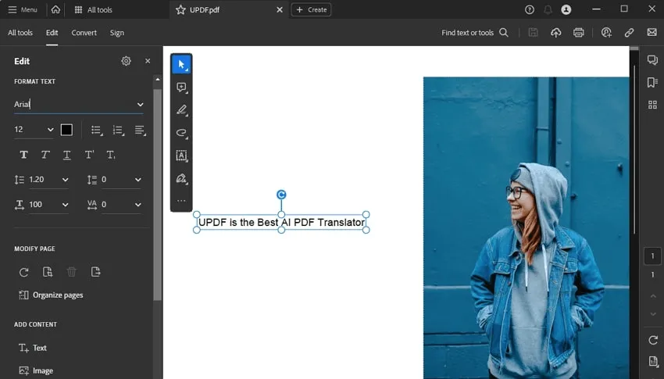Open notifications bell icon
Viewport: 664px width, 379px height.
click(548, 9)
